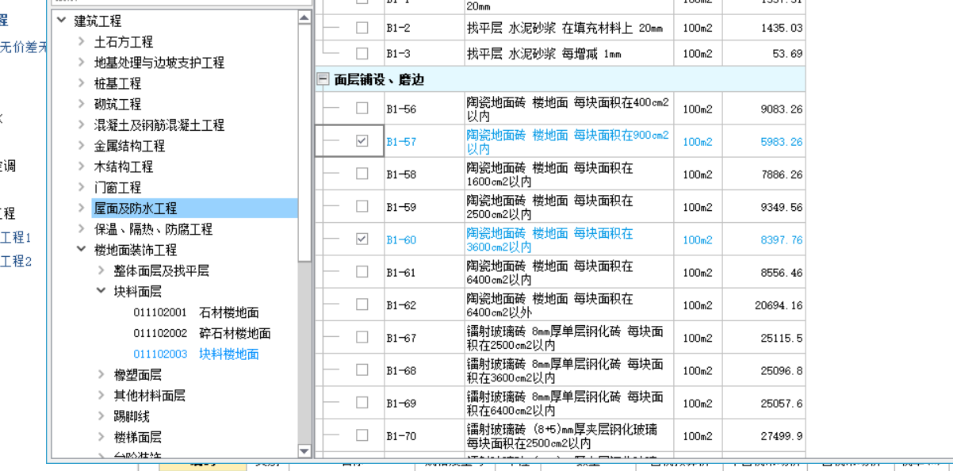Screen dimensions: 953x471
Task: Check the B1-59 row checkbox
Action: click(362, 206)
